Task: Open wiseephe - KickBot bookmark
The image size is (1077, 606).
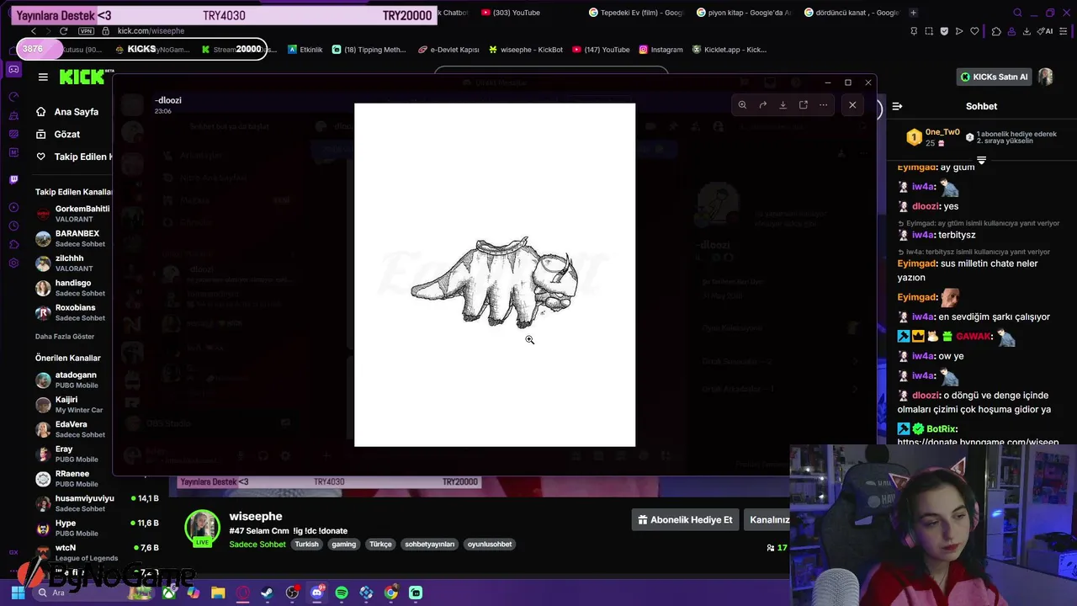Action: click(525, 50)
